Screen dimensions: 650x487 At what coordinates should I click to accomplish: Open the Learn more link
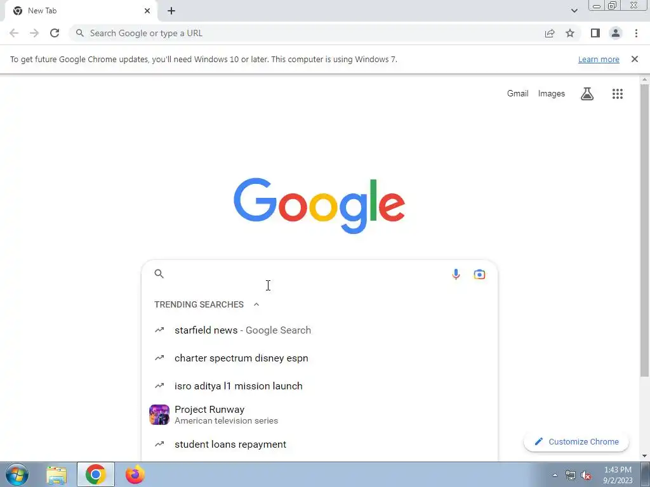(x=599, y=59)
